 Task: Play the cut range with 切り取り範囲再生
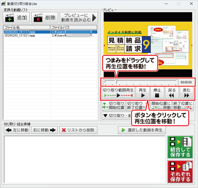(118, 93)
